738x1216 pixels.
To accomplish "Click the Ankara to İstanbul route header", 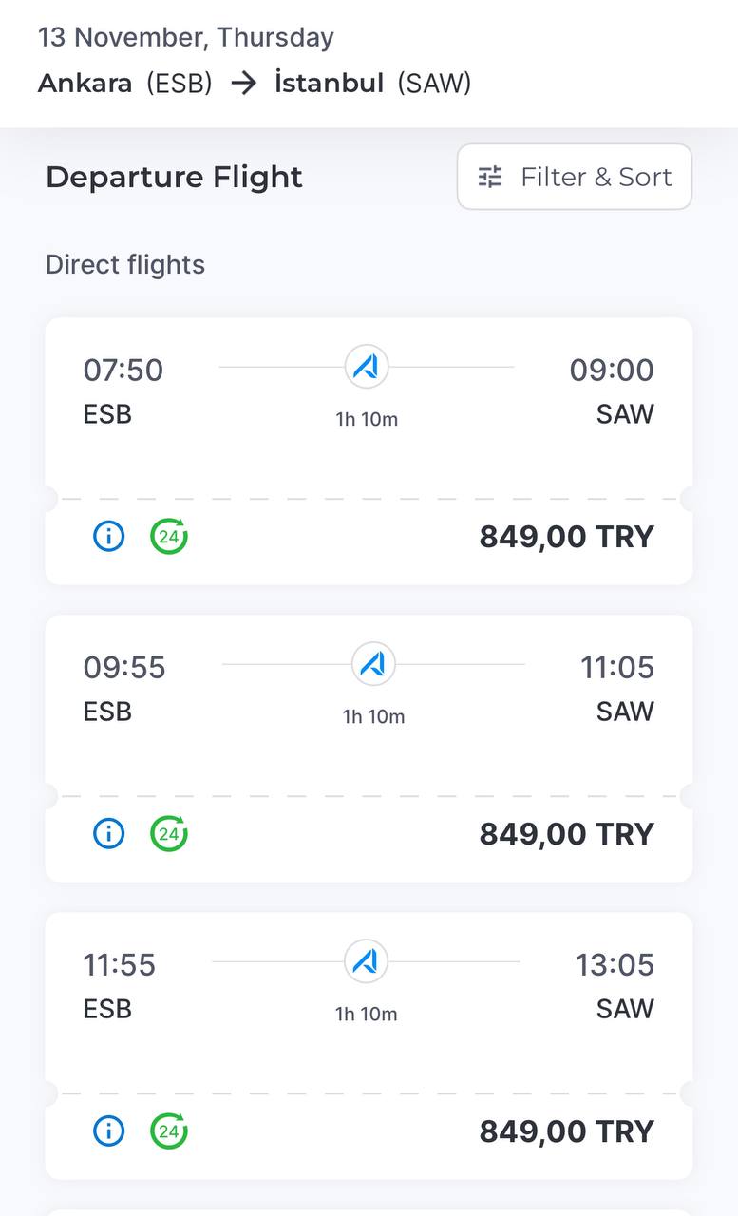I will tap(255, 84).
